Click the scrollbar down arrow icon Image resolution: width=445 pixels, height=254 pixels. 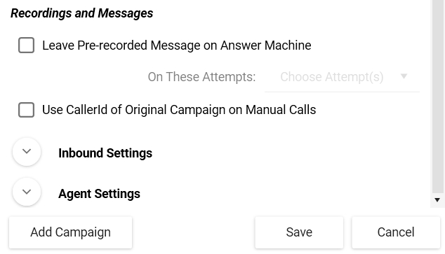click(x=437, y=200)
